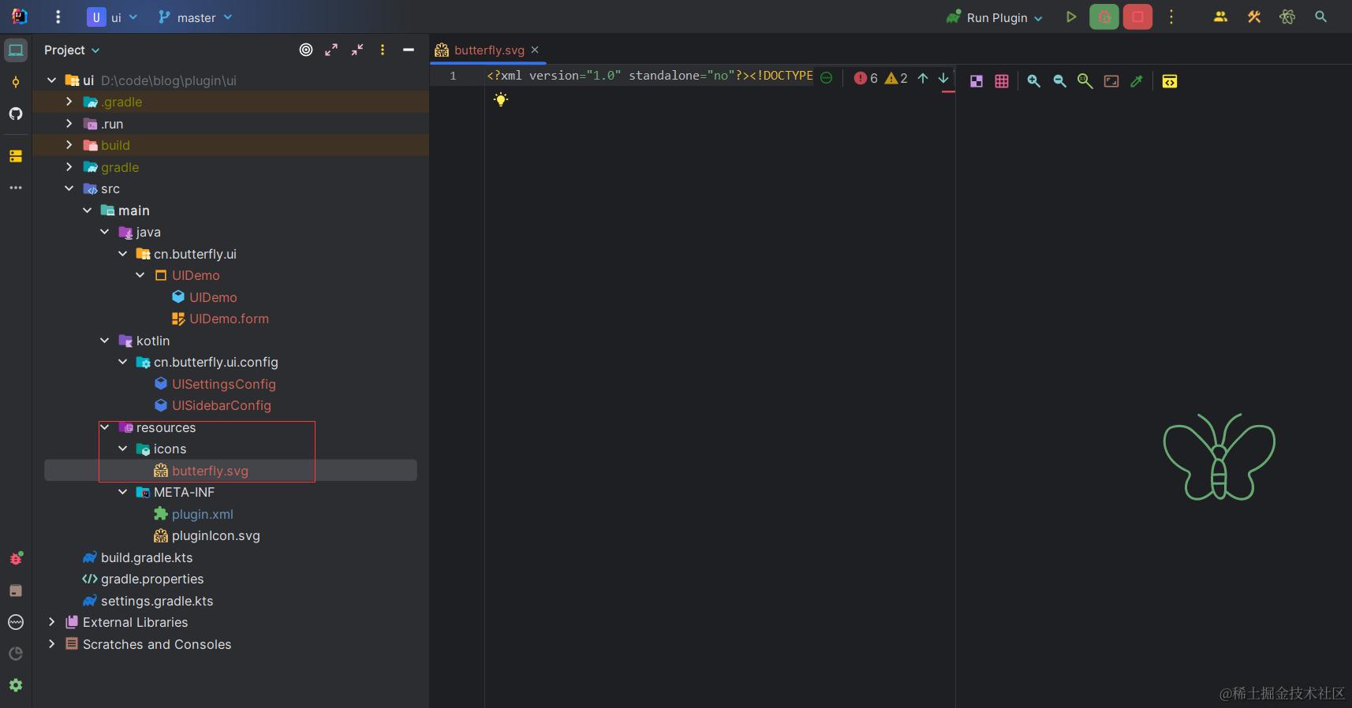This screenshot has height=708, width=1352.
Task: Open the Run Plugin configuration dropdown
Action: (x=995, y=17)
